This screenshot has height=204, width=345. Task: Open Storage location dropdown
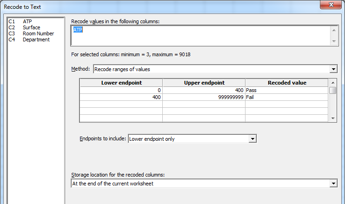coord(333,184)
